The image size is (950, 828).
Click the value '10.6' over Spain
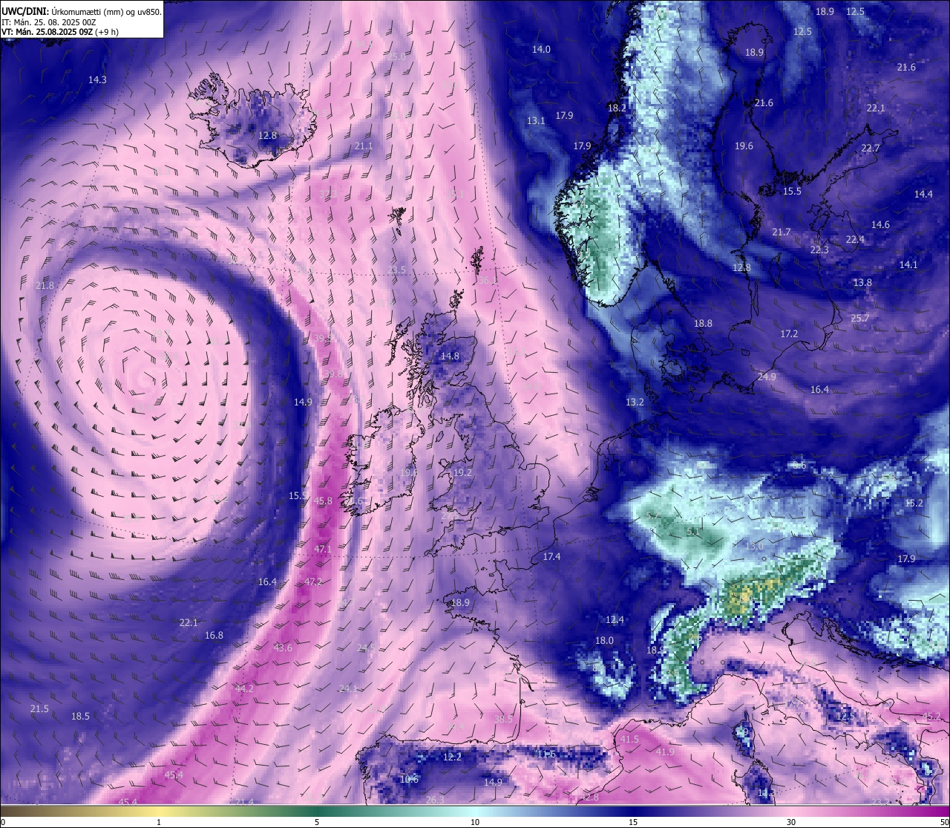[409, 780]
